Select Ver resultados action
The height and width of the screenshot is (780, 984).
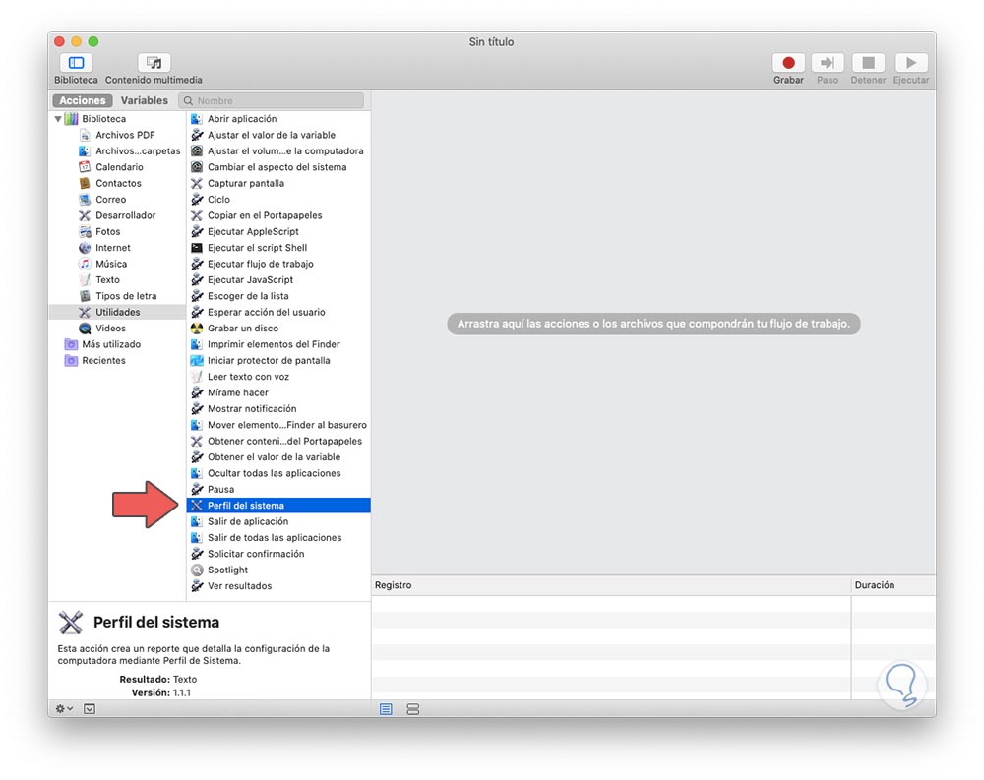tap(278, 586)
